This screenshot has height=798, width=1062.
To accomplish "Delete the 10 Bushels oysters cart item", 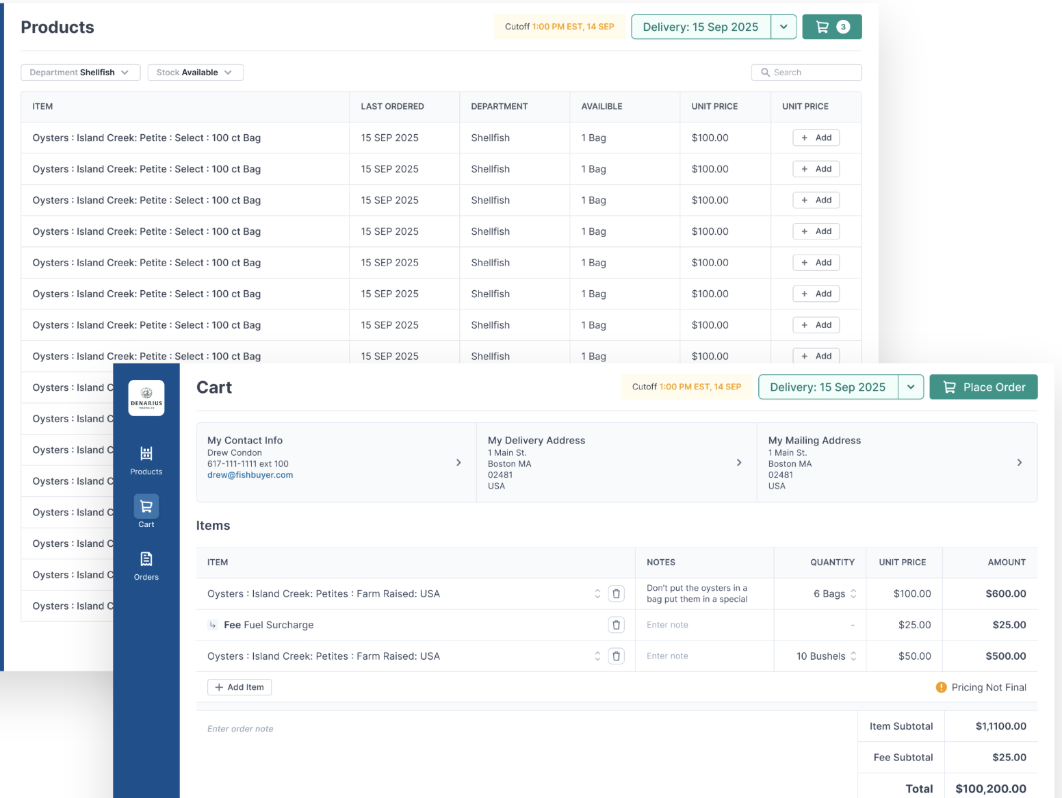I will (x=616, y=656).
